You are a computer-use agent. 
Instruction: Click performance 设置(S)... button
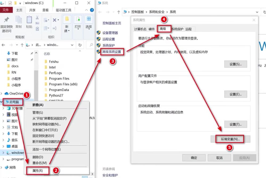235,64
